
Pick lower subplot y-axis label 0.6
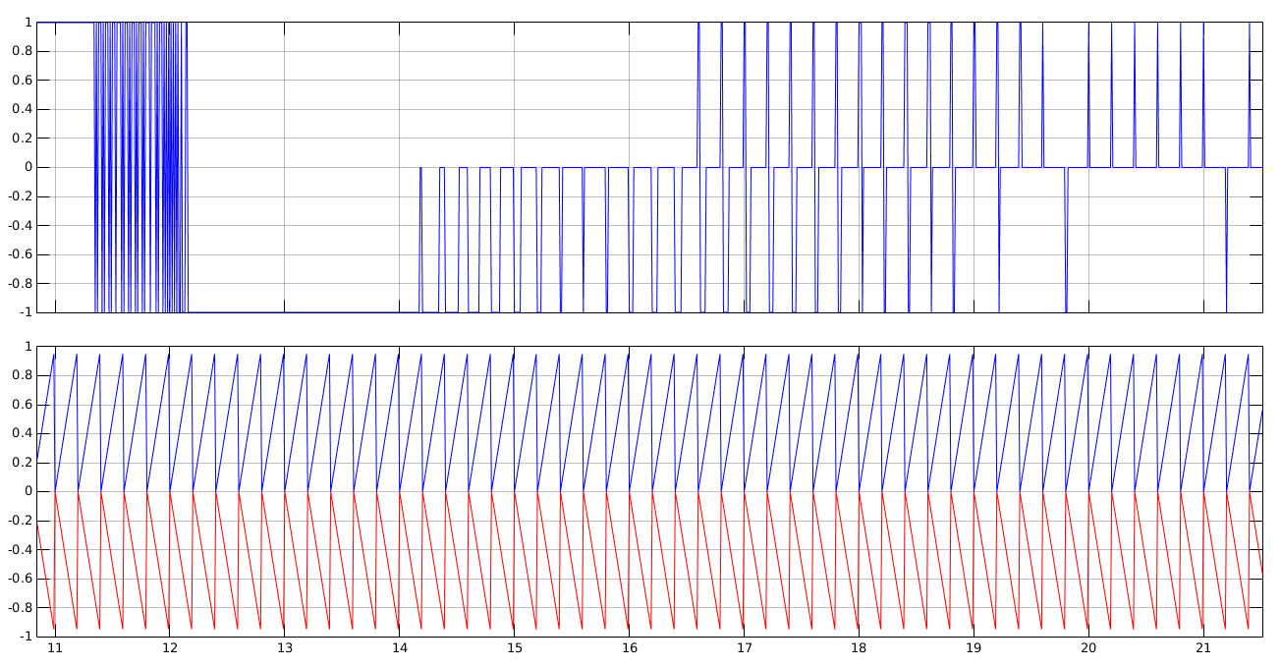tap(22, 404)
